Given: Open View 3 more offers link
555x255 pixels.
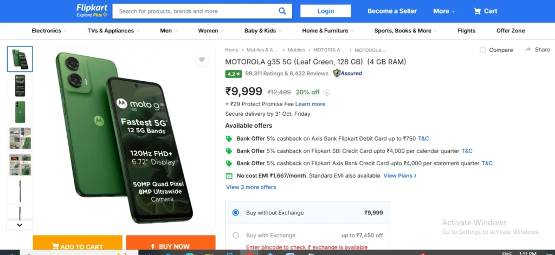Looking at the screenshot, I should pos(251,187).
